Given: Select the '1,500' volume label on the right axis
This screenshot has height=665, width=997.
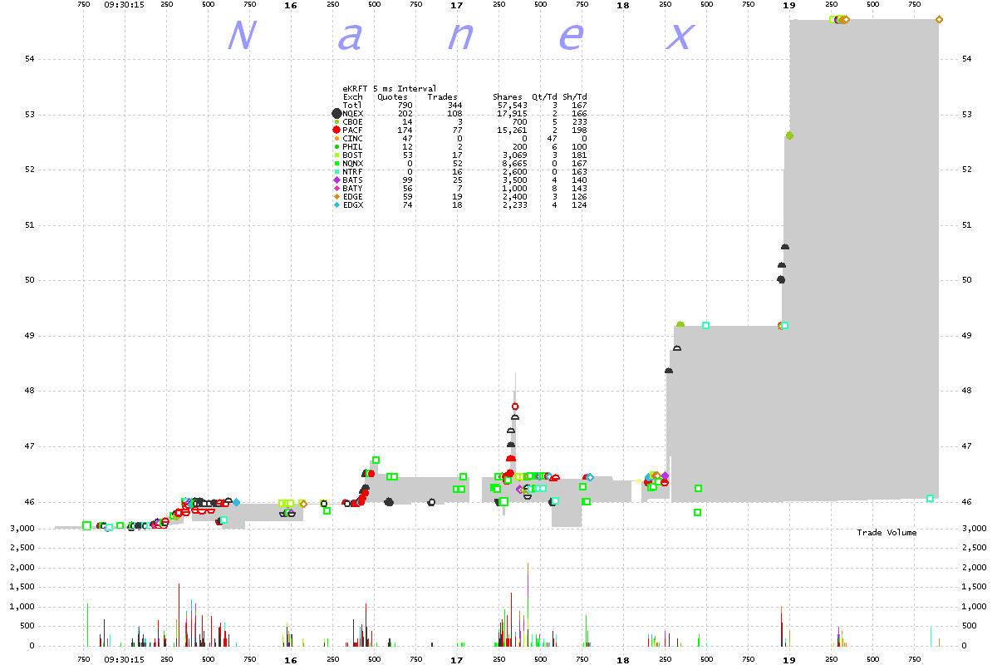Looking at the screenshot, I should [x=975, y=587].
